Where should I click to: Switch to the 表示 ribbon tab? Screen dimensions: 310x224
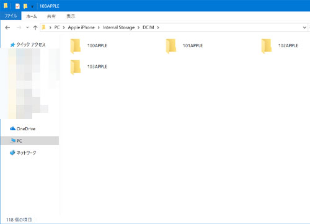point(71,16)
